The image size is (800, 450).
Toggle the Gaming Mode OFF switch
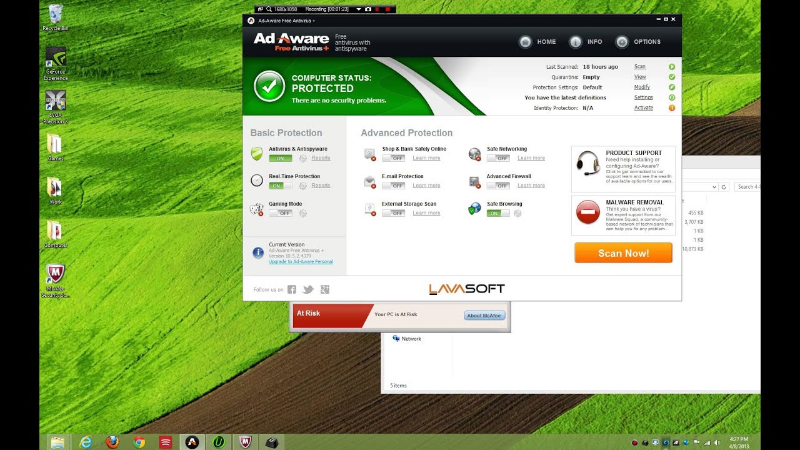(281, 213)
